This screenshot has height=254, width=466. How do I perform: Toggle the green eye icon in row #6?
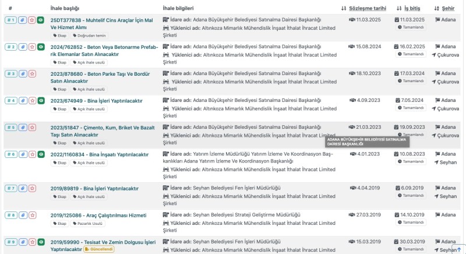point(41,154)
